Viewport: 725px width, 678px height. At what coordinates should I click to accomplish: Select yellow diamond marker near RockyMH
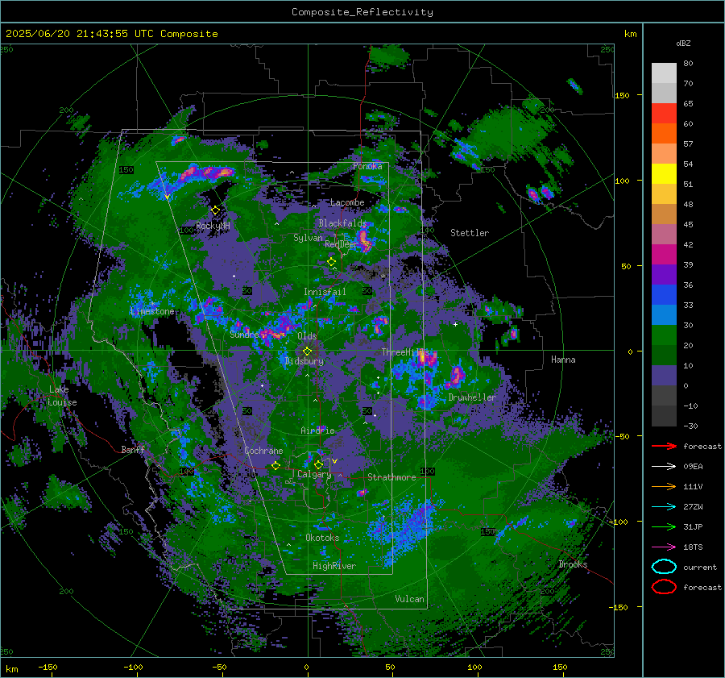pyautogui.click(x=215, y=210)
